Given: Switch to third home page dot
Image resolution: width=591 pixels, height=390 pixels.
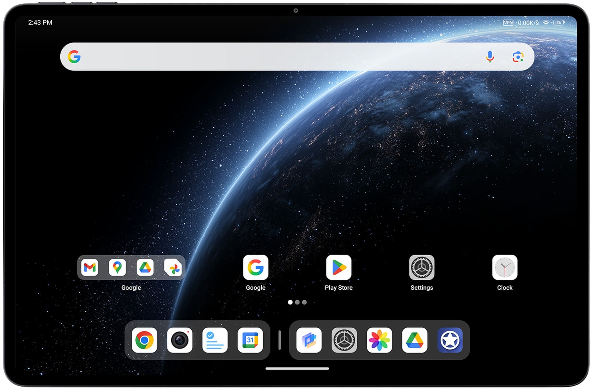Looking at the screenshot, I should click(x=304, y=302).
